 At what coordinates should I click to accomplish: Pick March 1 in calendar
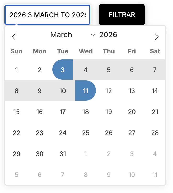[17, 70]
